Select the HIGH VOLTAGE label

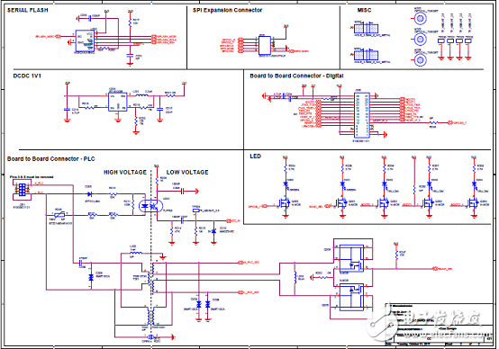tap(125, 172)
